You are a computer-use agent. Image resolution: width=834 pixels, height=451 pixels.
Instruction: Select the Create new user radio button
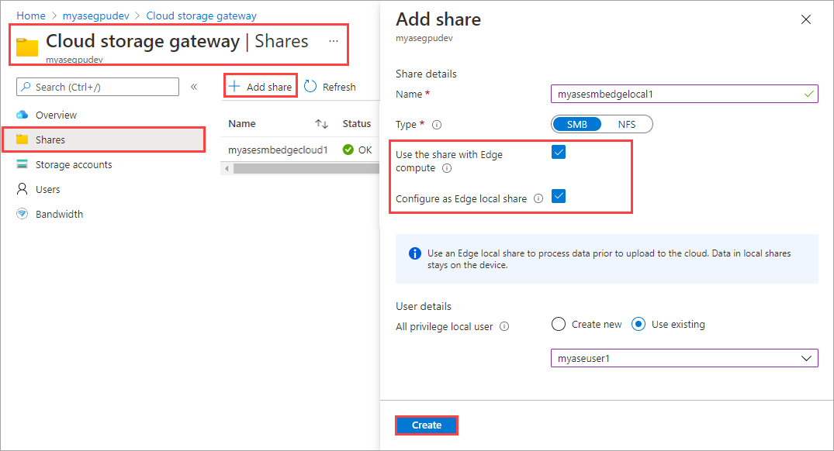pyautogui.click(x=558, y=324)
